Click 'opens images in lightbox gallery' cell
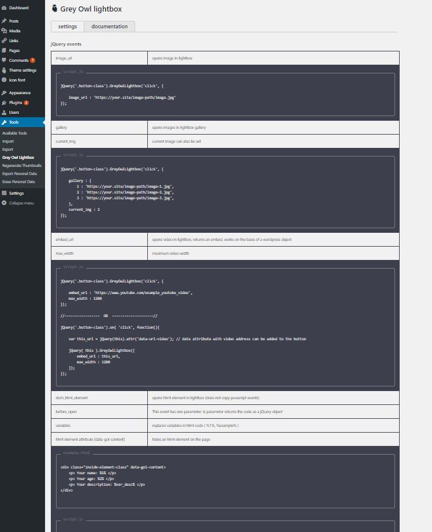Screen dimensions: 432x532 coord(274,128)
